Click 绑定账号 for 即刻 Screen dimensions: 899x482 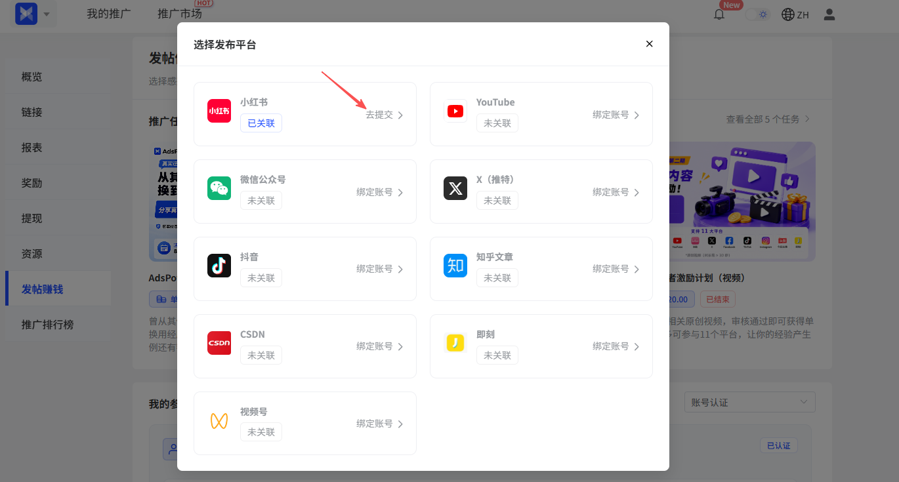pyautogui.click(x=611, y=346)
